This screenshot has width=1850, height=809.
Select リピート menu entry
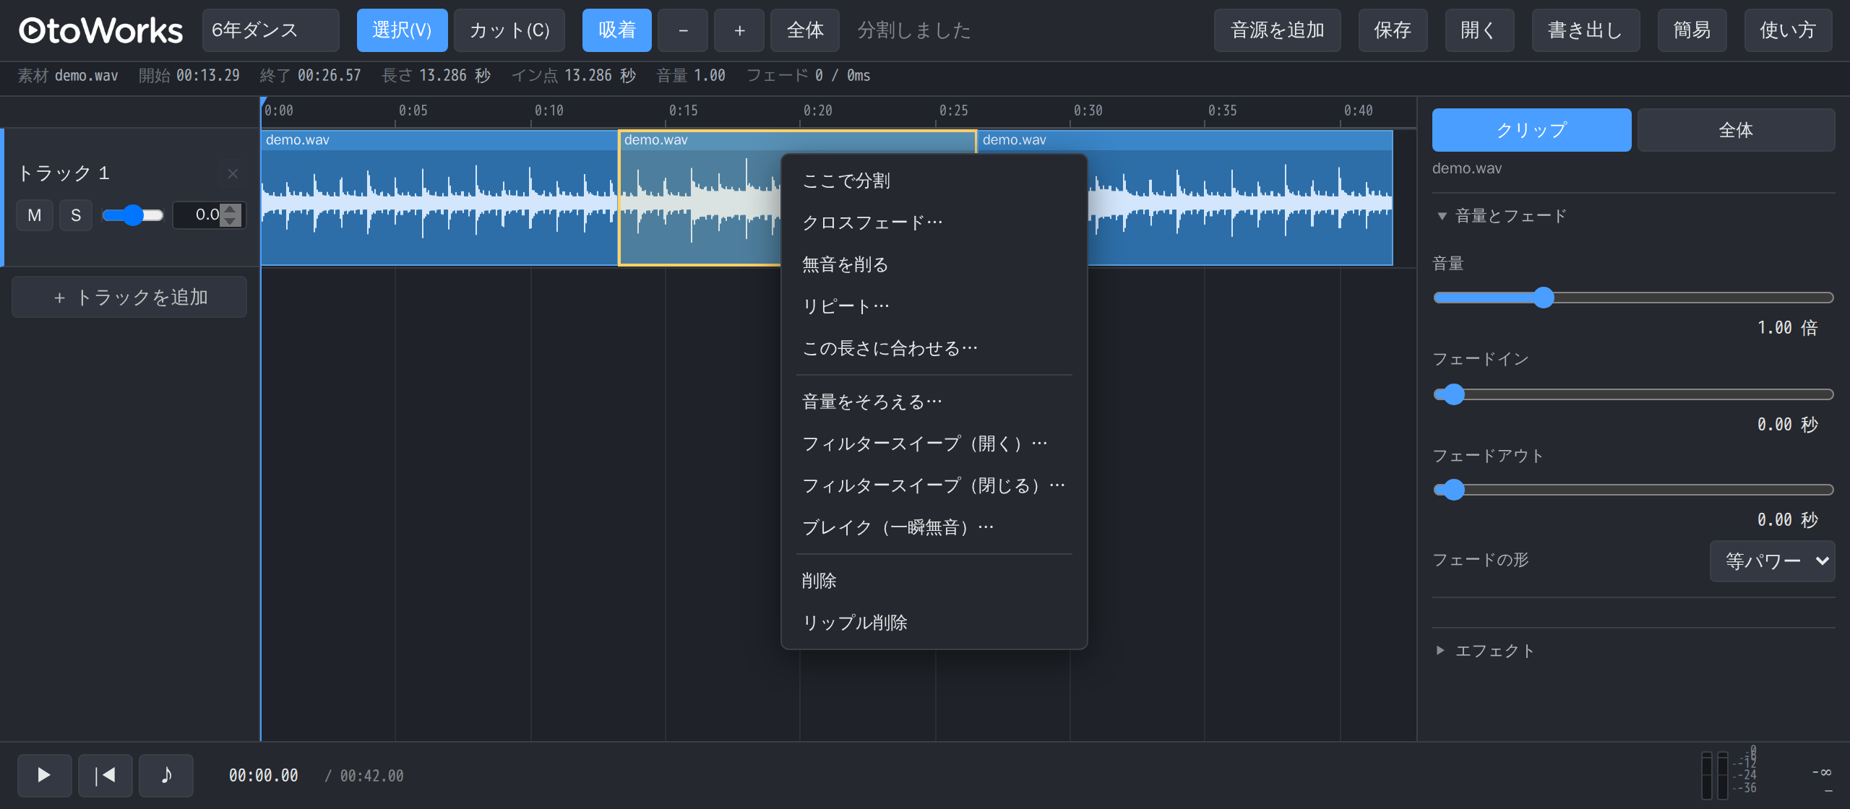click(934, 306)
